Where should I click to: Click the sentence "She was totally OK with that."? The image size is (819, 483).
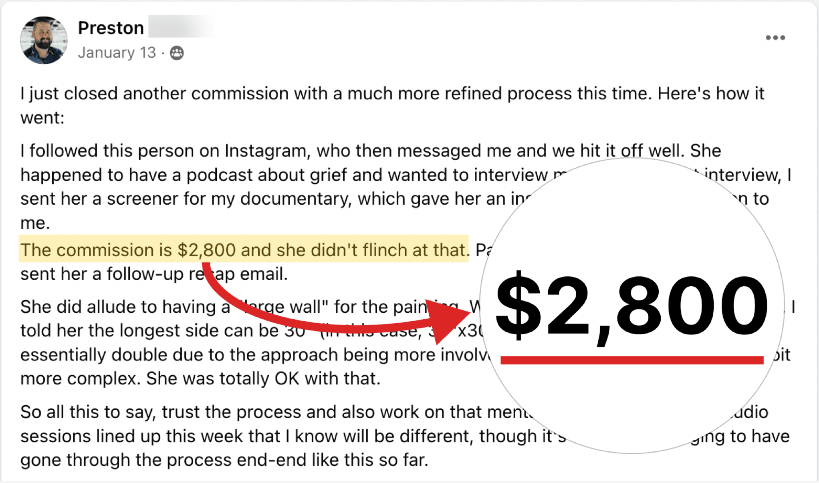(x=263, y=378)
